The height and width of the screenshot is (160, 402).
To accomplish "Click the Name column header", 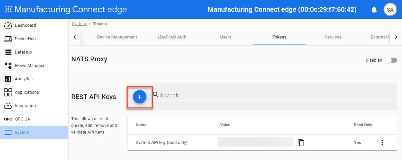I will coord(141,125).
